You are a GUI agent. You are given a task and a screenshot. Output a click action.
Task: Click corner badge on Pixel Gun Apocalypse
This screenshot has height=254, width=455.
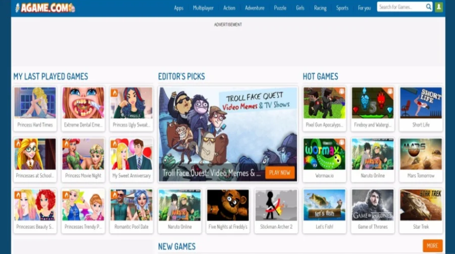(341, 91)
